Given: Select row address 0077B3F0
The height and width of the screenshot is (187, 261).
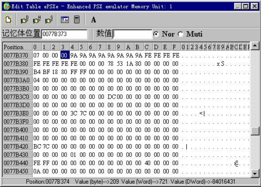Looking at the screenshot, I should [18, 121].
